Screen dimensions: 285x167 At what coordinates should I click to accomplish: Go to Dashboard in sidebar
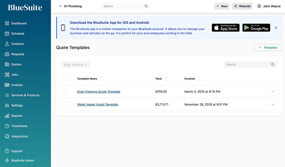[19, 23]
